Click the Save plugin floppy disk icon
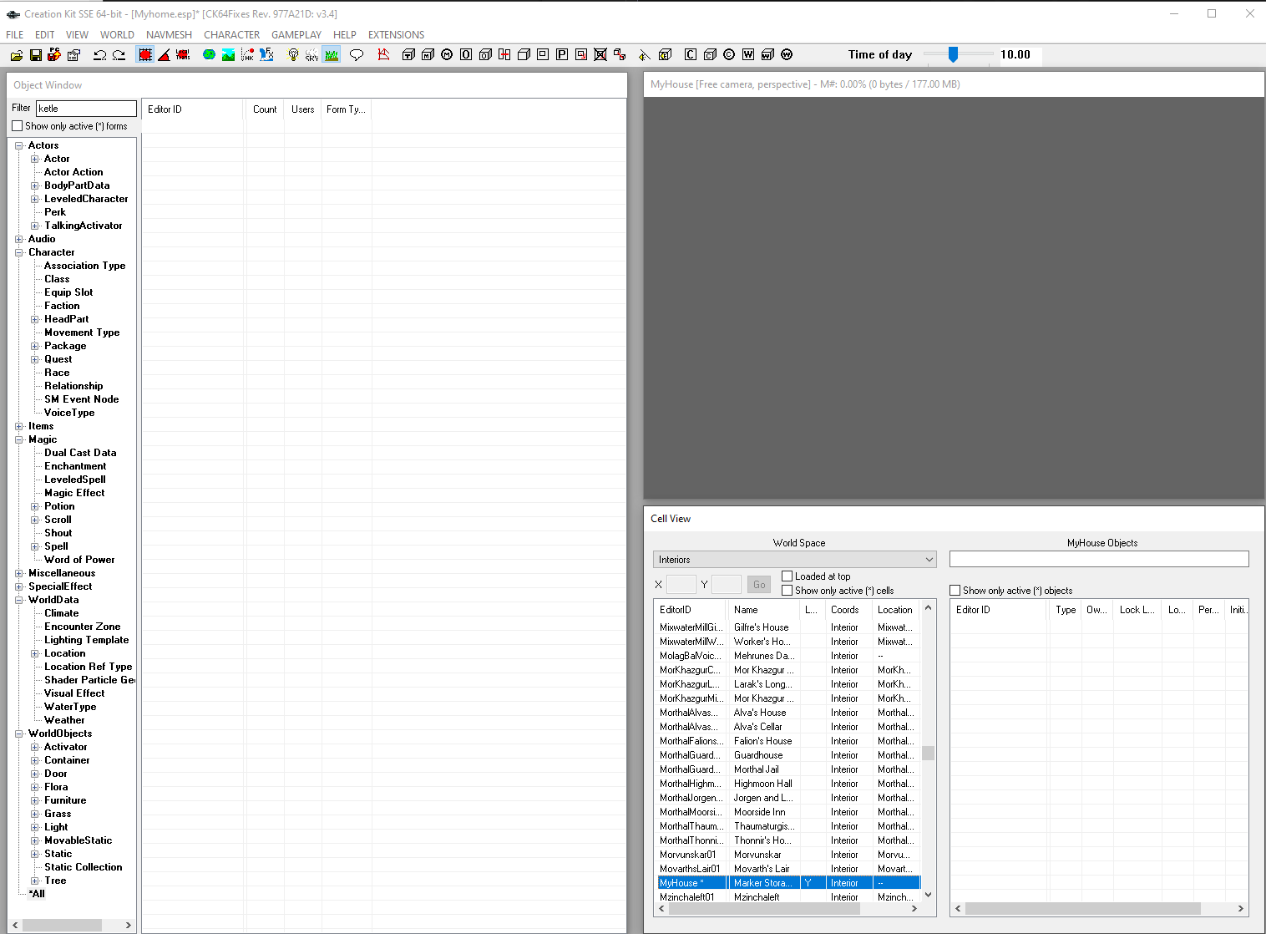This screenshot has height=934, width=1266. 35,55
